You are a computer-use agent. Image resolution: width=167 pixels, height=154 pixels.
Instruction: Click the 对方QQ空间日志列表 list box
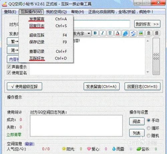click(x=76, y=126)
